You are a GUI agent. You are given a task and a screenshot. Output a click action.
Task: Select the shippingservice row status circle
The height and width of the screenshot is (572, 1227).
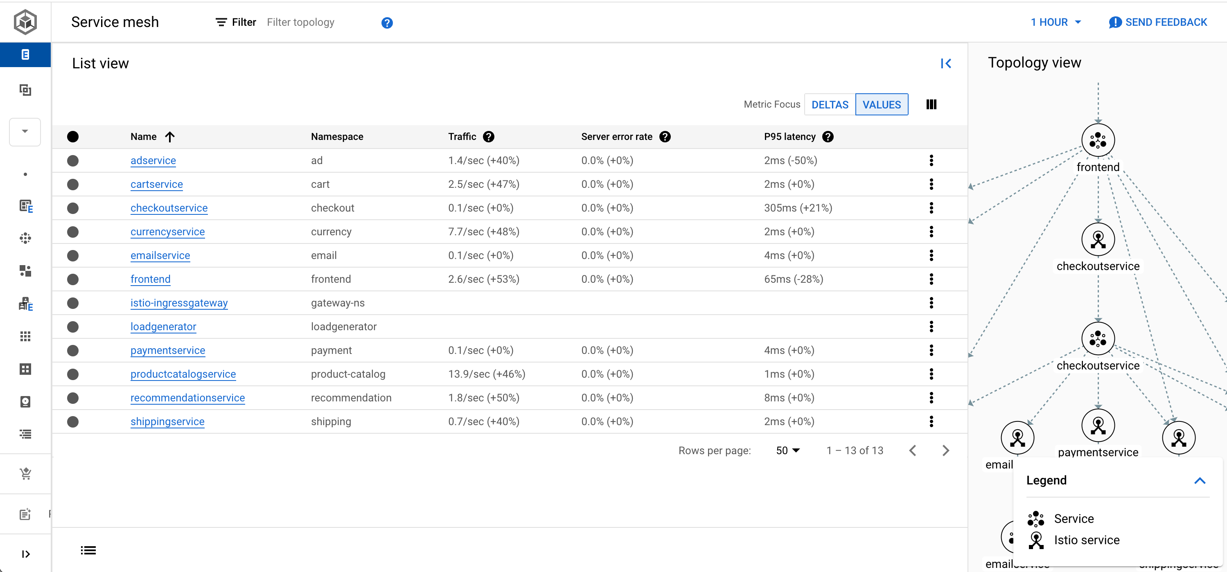73,421
